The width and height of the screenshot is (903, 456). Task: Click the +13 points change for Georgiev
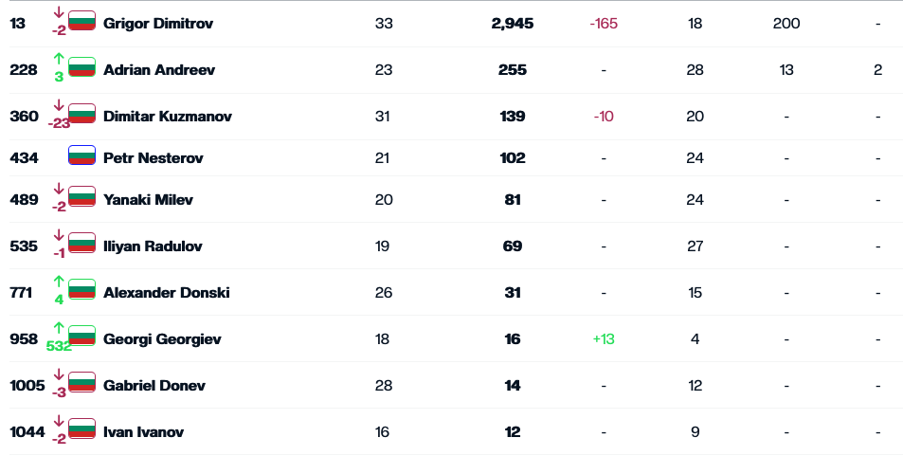pyautogui.click(x=604, y=339)
